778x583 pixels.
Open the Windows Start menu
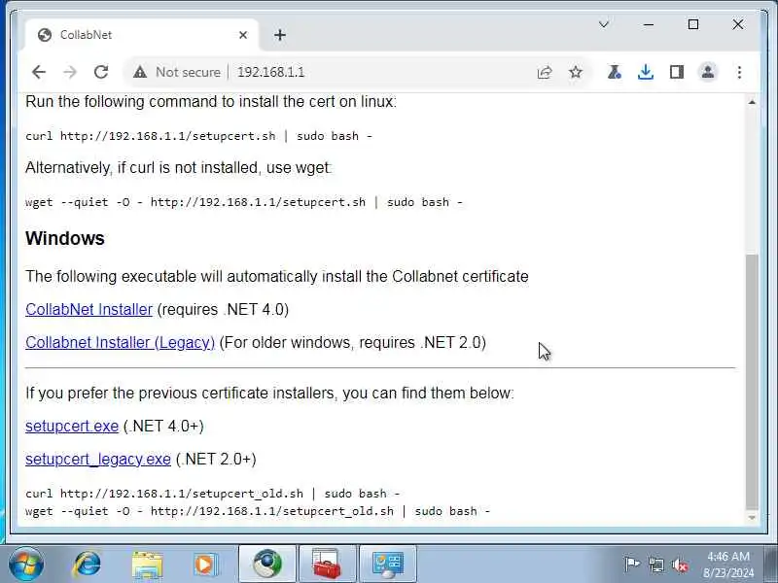pyautogui.click(x=26, y=565)
